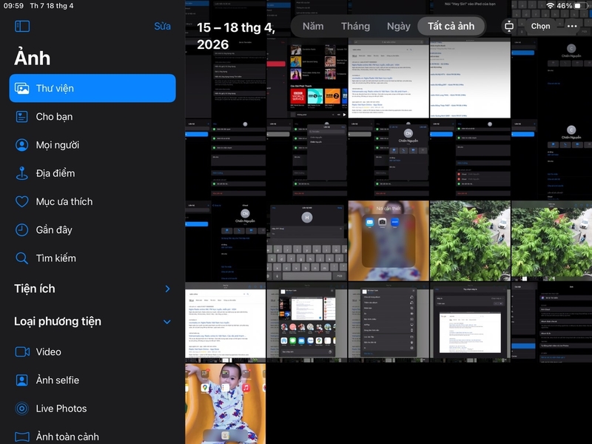Tap the battery indicator icon
Screen dimensions: 592x444
580,6
